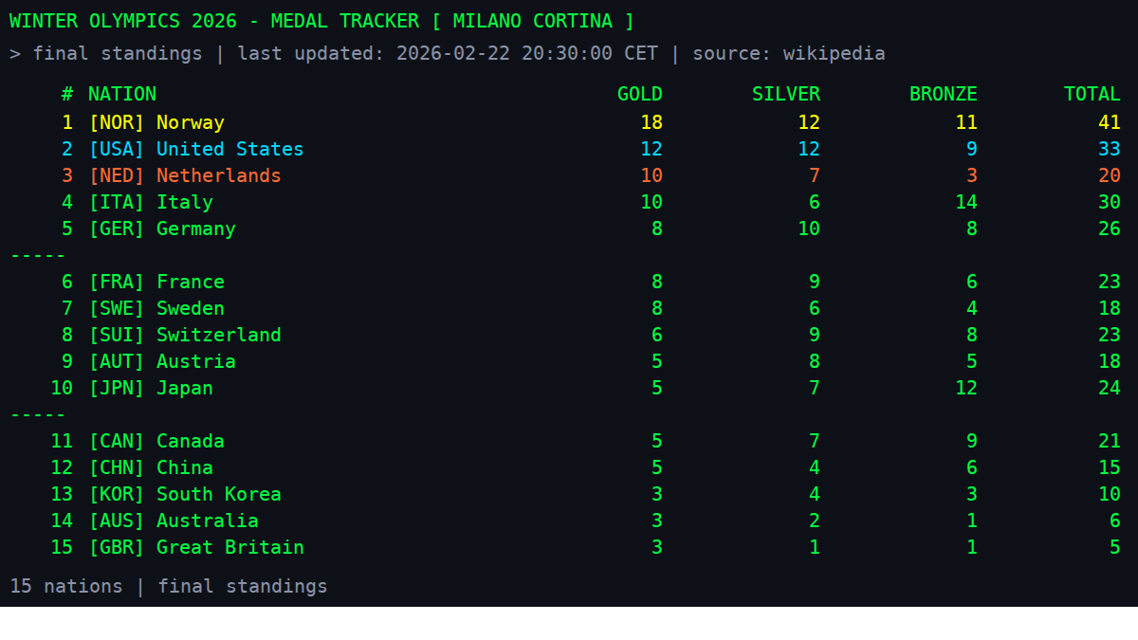Viewport: 1138px width, 640px height.
Task: Click the 'source: wikipedia' text
Action: tap(788, 53)
